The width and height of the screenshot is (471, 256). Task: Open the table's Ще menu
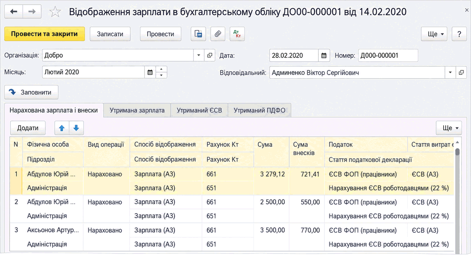pos(449,128)
